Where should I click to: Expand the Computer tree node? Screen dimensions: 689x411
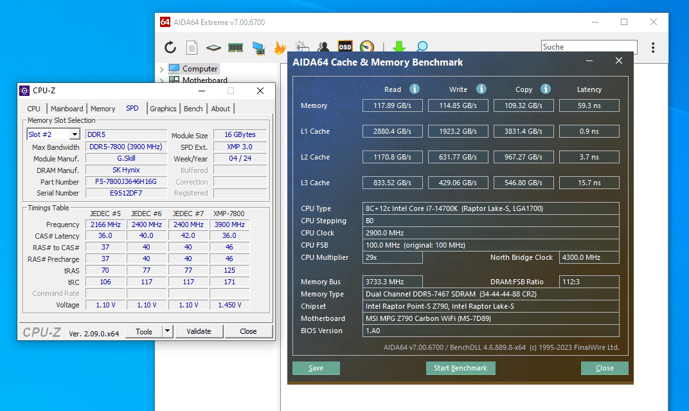[x=162, y=69]
